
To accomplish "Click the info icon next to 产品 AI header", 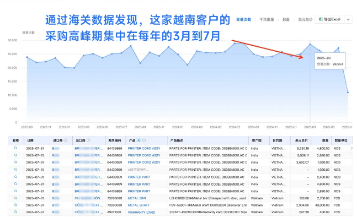I will (144, 140).
